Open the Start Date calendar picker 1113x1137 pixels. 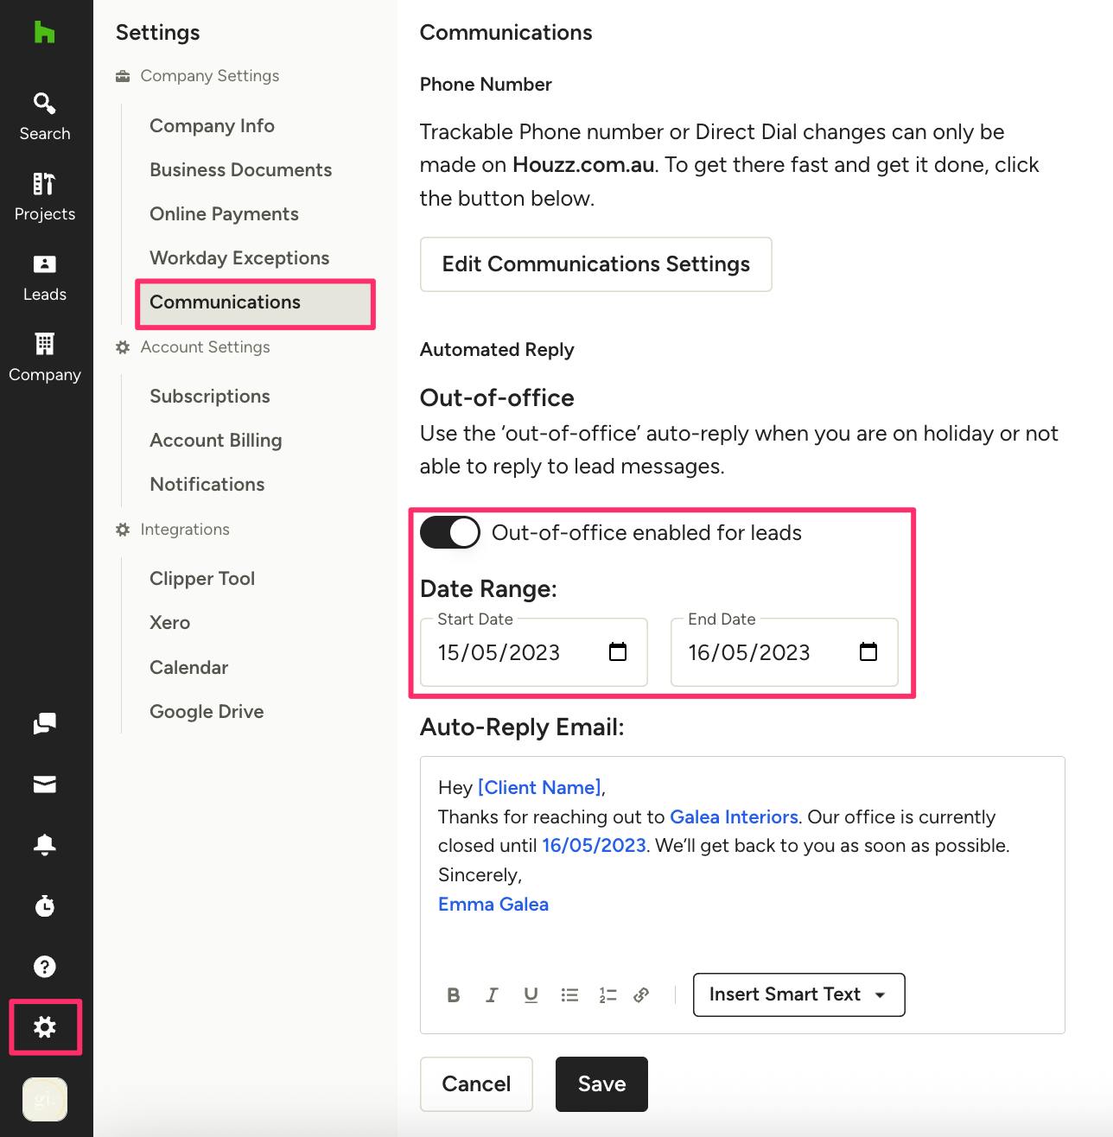point(618,651)
